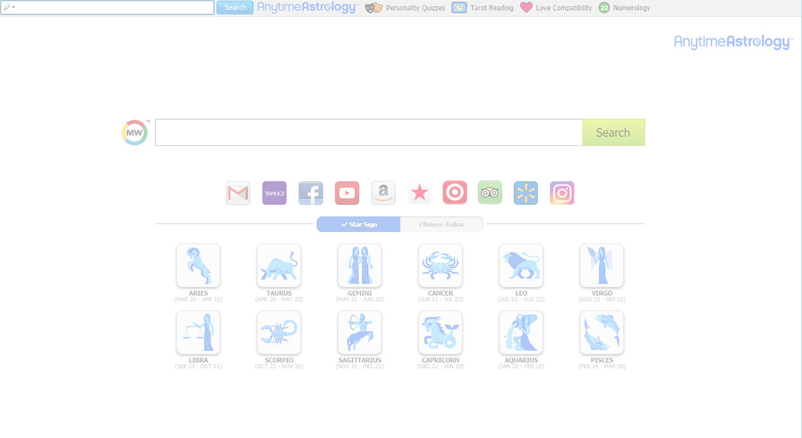This screenshot has width=802, height=438.
Task: Click the PISCES sign label
Action: click(602, 360)
